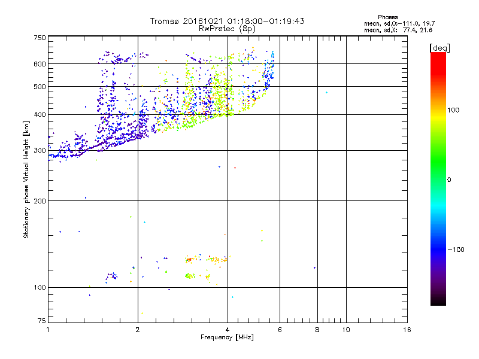Viewport: 479px width, 359px height.
Task: Click the Frequency [MHz] x-axis label
Action: pos(227,338)
